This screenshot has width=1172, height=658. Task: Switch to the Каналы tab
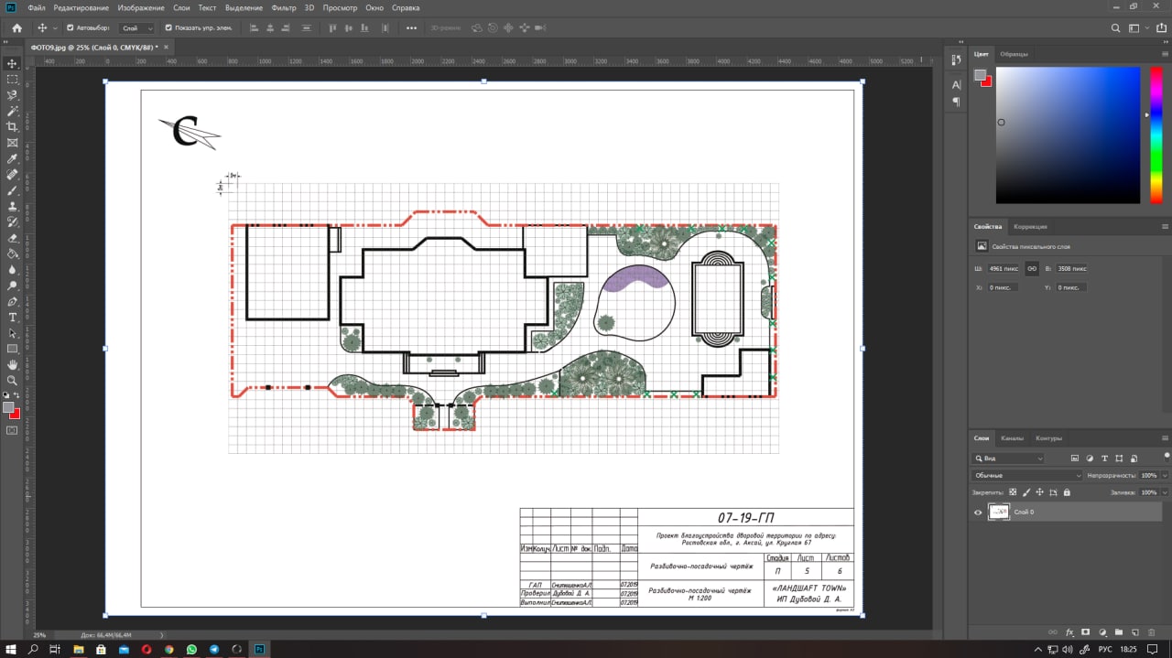pyautogui.click(x=1012, y=438)
